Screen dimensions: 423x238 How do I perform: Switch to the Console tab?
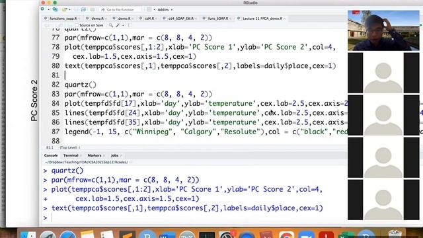(x=51, y=155)
